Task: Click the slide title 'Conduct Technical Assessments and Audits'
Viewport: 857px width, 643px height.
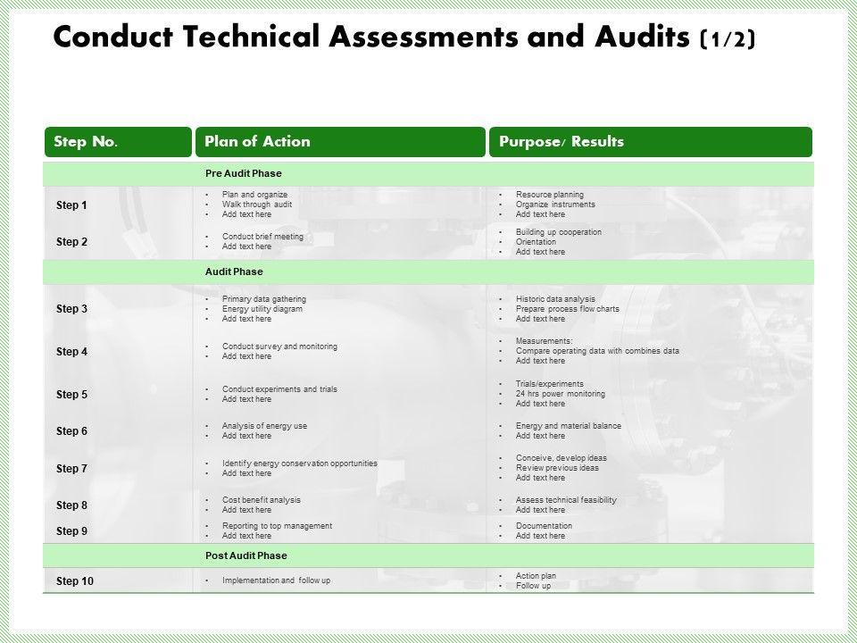Action: (x=371, y=38)
